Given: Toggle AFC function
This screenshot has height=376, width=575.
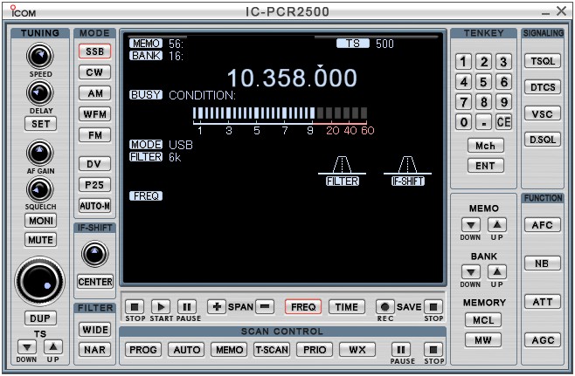Looking at the screenshot, I should pos(543,225).
